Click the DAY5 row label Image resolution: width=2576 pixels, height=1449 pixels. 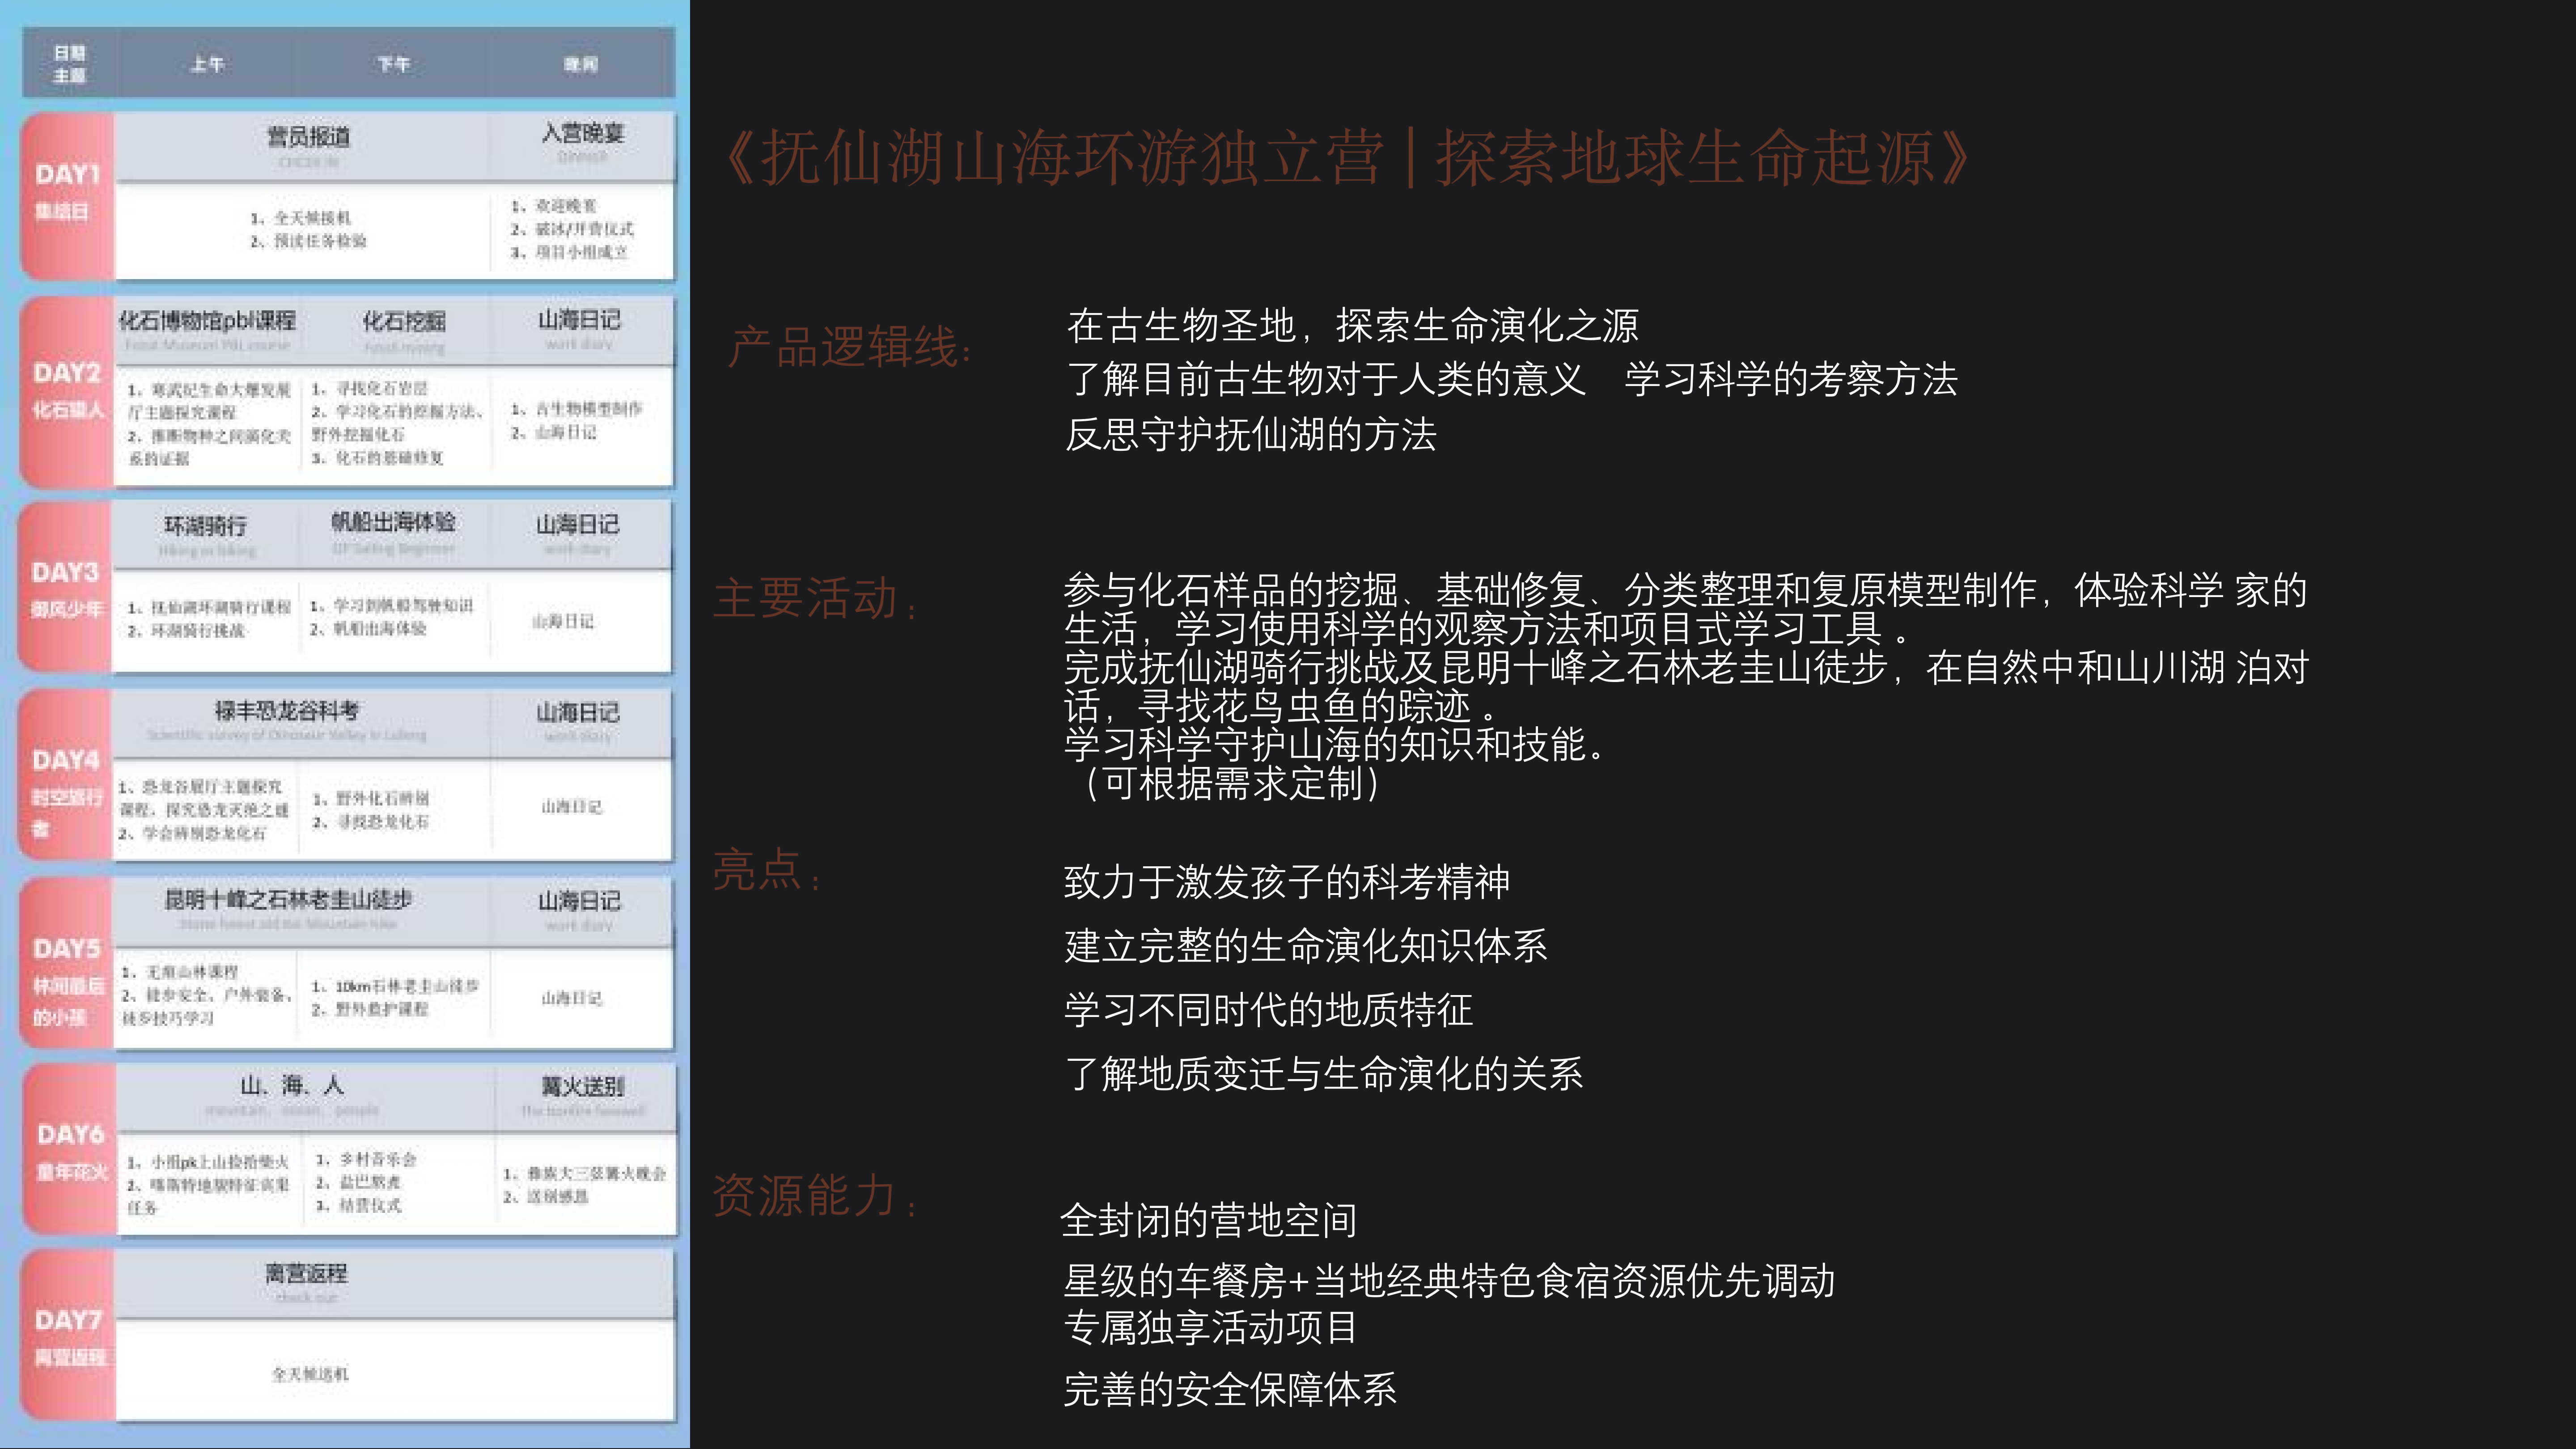(x=67, y=949)
